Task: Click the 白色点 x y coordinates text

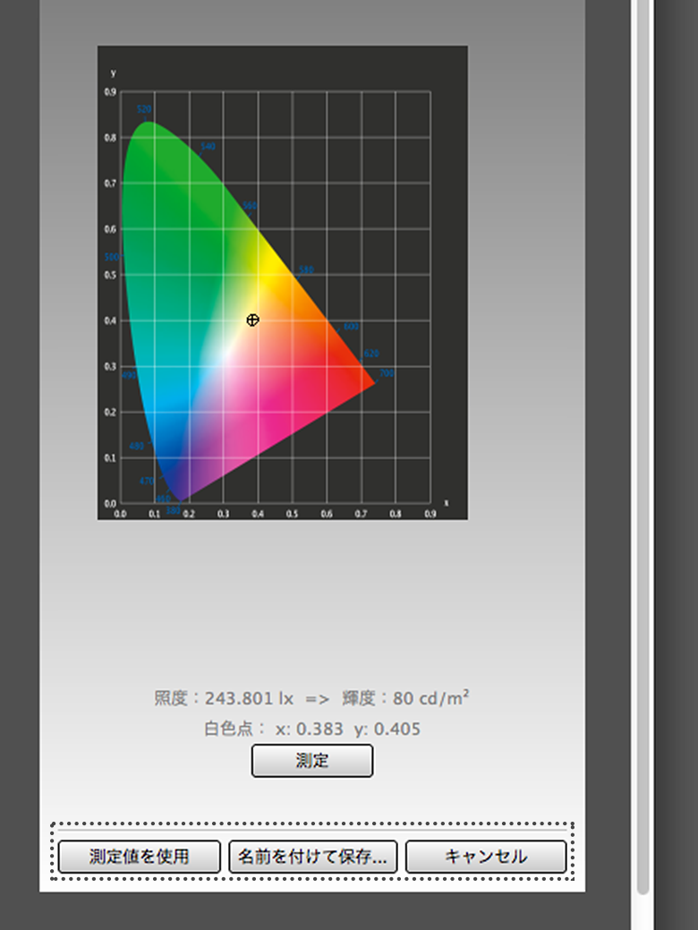Action: (x=312, y=729)
